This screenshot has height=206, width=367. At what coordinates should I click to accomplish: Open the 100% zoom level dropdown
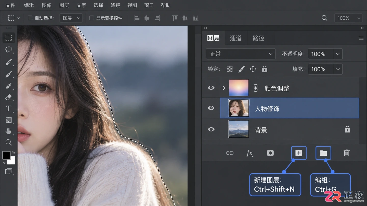[348, 18]
